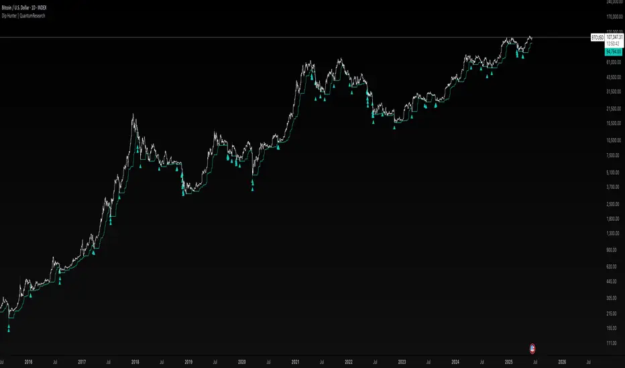Click the 1,800.00 price axis label

coord(614,219)
